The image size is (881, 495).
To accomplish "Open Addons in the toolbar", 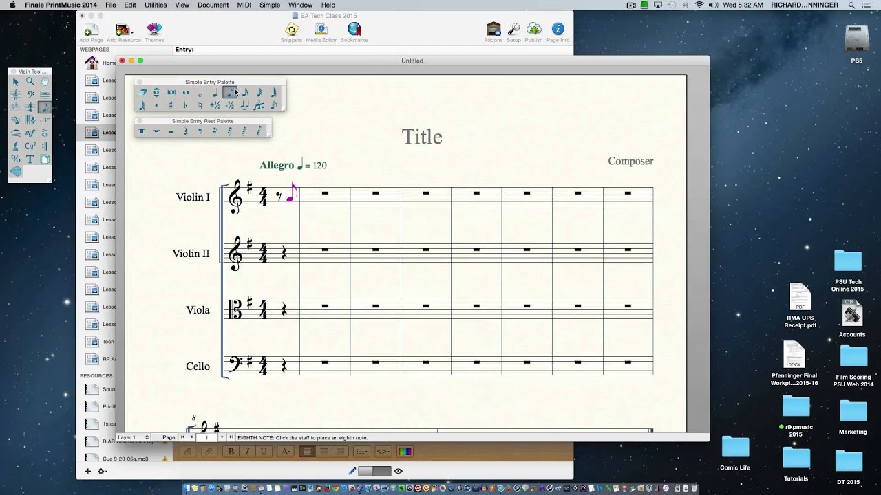I will point(493,32).
